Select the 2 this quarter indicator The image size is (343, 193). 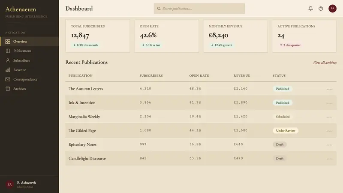point(290,45)
